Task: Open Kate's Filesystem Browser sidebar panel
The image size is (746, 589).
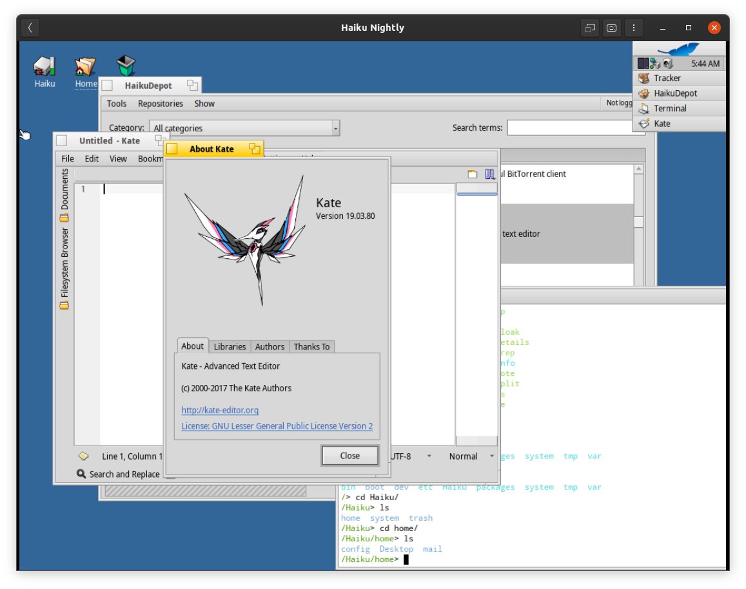Action: [64, 268]
